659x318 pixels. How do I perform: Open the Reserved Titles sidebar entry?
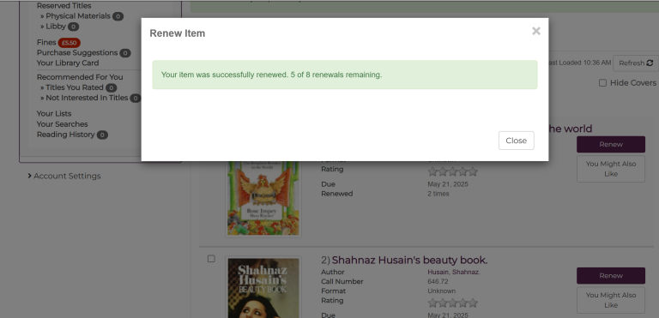(x=63, y=6)
